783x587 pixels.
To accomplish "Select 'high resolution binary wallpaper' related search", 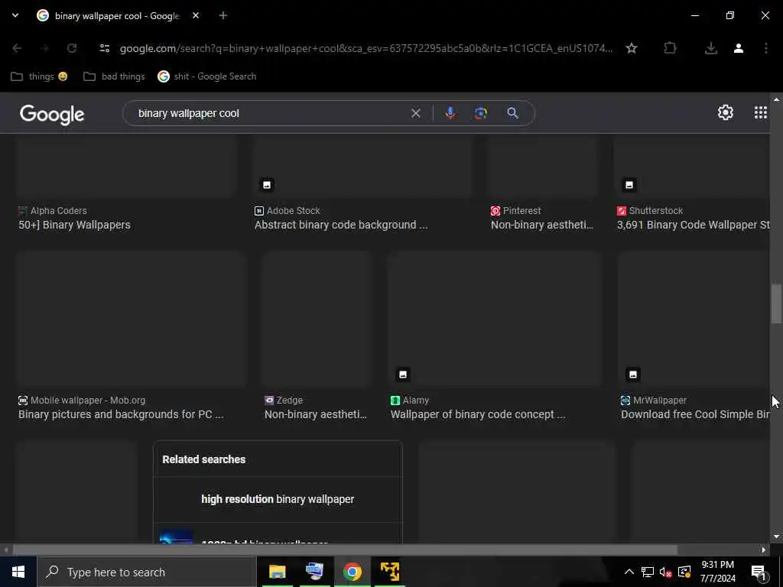I will point(278,499).
